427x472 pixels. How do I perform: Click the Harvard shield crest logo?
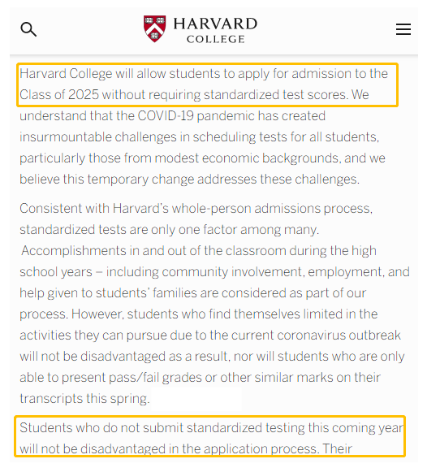[x=154, y=28]
